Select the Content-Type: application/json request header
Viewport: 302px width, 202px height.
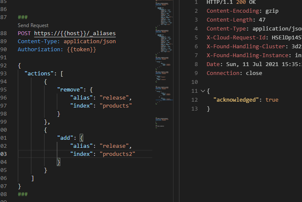pos(67,42)
